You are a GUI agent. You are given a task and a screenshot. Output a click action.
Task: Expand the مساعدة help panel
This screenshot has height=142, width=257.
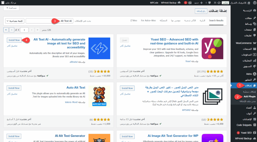pyautogui.click(x=11, y=8)
